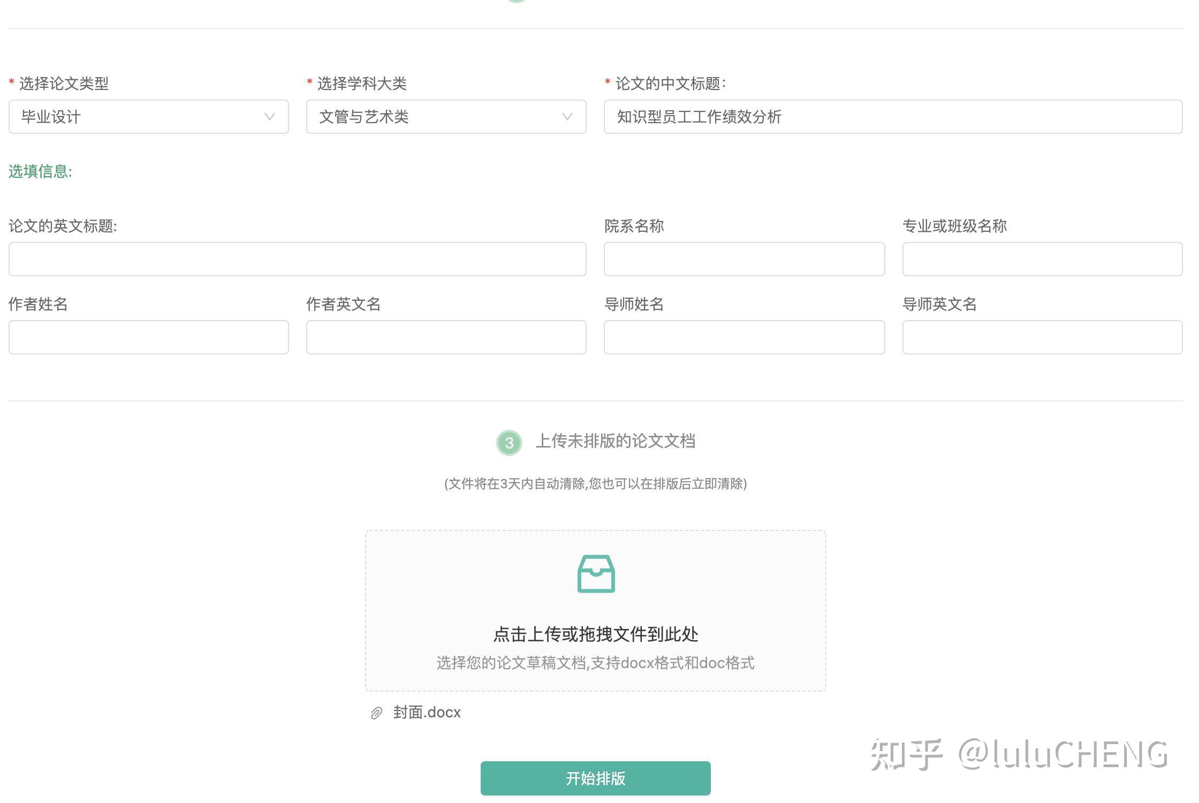Viewport: 1199px width, 803px height.
Task: Click the paperclip icon beside 封面.docx
Action: pyautogui.click(x=376, y=713)
